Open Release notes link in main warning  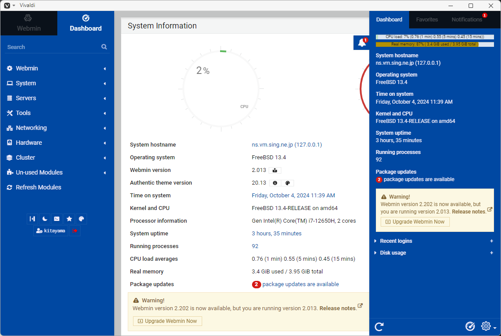[337, 308]
